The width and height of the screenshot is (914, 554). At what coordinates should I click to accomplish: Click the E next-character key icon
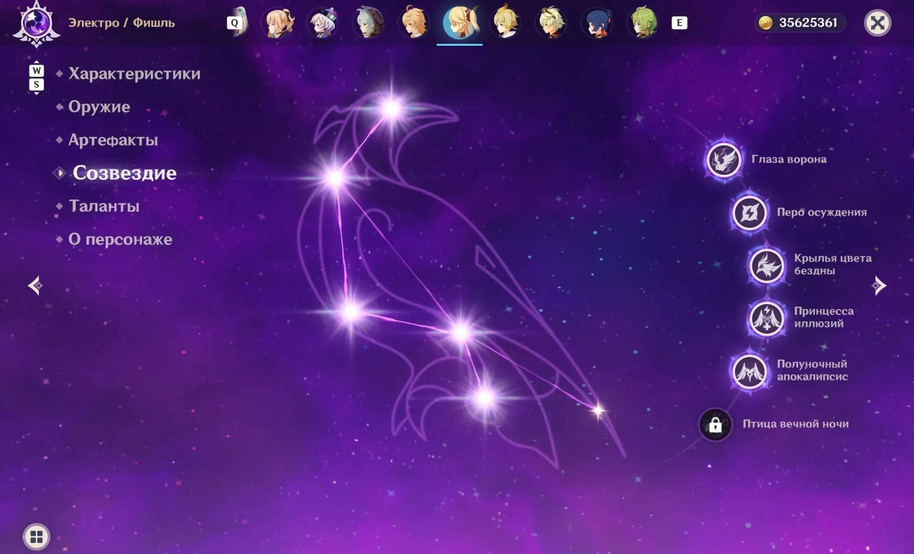point(679,23)
